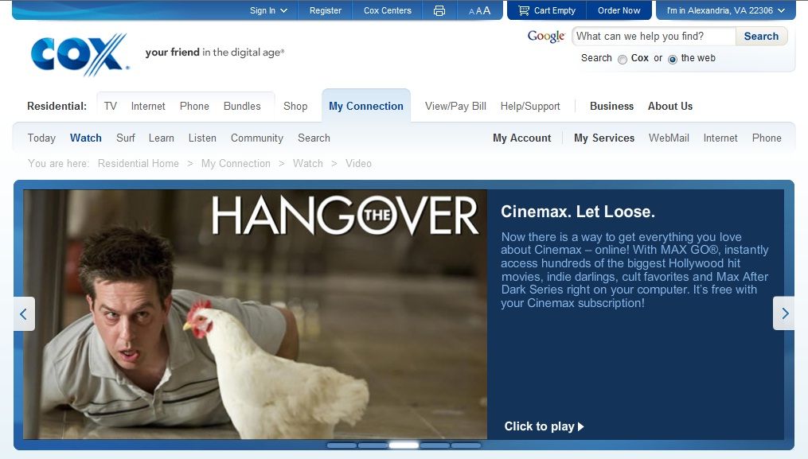This screenshot has width=808, height=459.
Task: Click the shopping cart icon next to Cart Empty
Action: 523,10
